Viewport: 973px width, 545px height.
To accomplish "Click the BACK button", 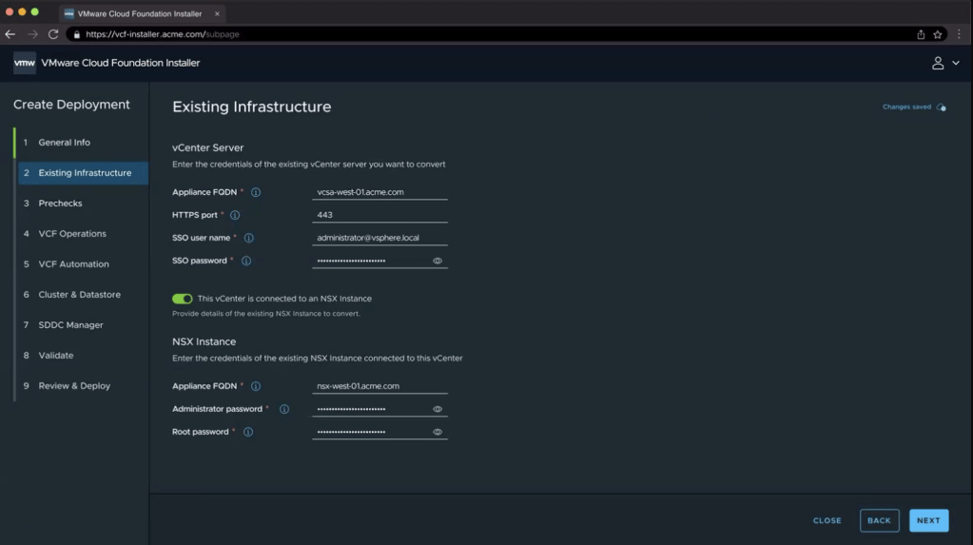I will (x=879, y=520).
